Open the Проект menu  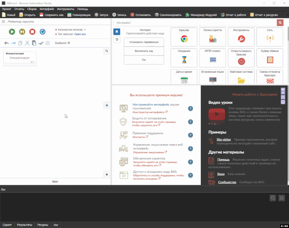(7, 9)
